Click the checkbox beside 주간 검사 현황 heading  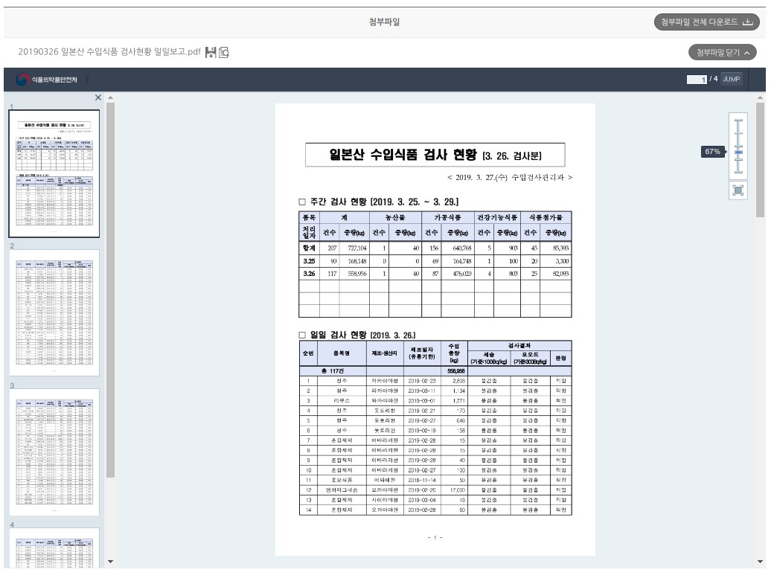[x=302, y=202]
